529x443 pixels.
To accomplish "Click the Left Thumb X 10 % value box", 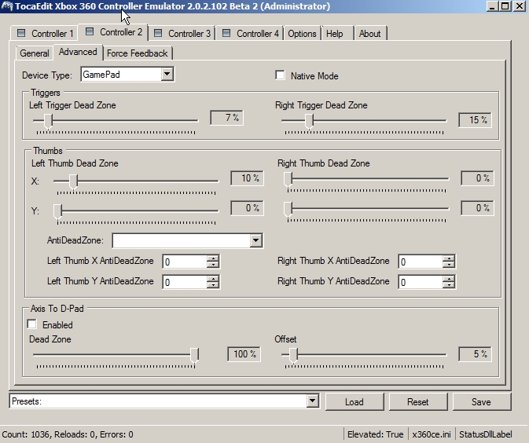I will [248, 178].
